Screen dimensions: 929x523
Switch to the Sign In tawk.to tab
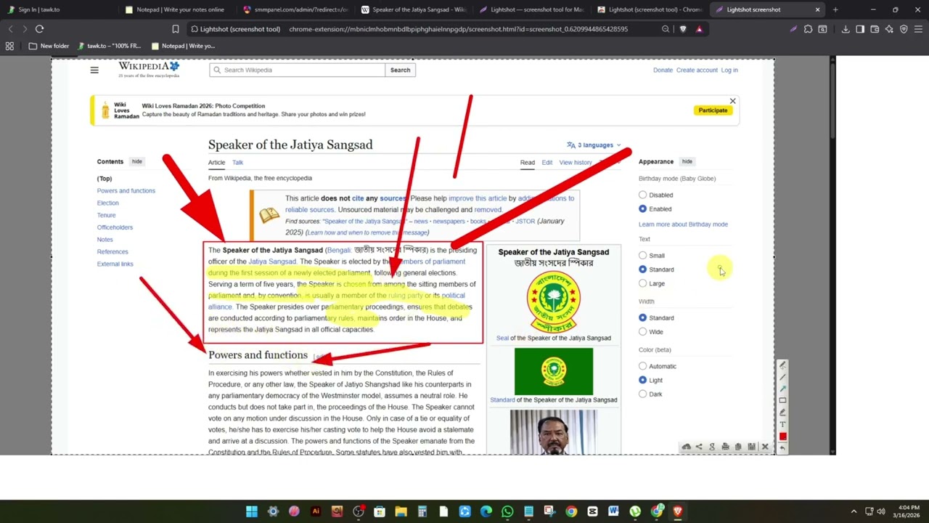(x=57, y=9)
